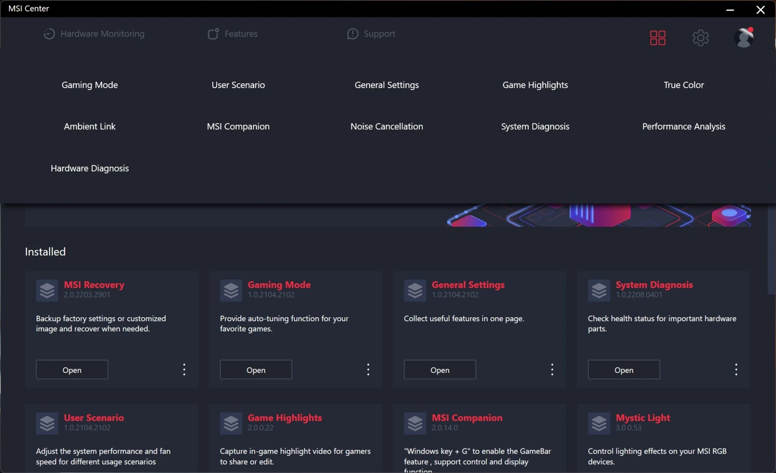The image size is (776, 473).
Task: Click version text 1.0.2208.0401
Action: pos(639,295)
